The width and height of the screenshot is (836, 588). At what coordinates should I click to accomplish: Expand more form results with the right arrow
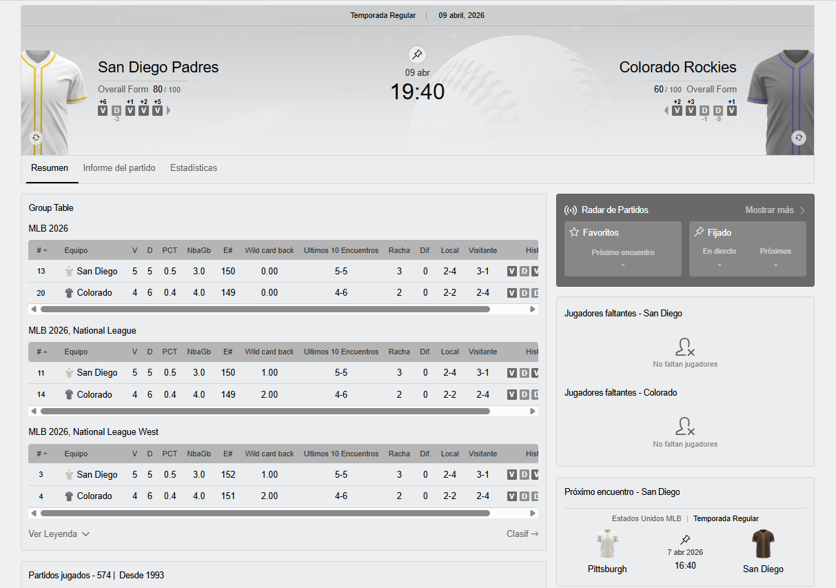167,110
